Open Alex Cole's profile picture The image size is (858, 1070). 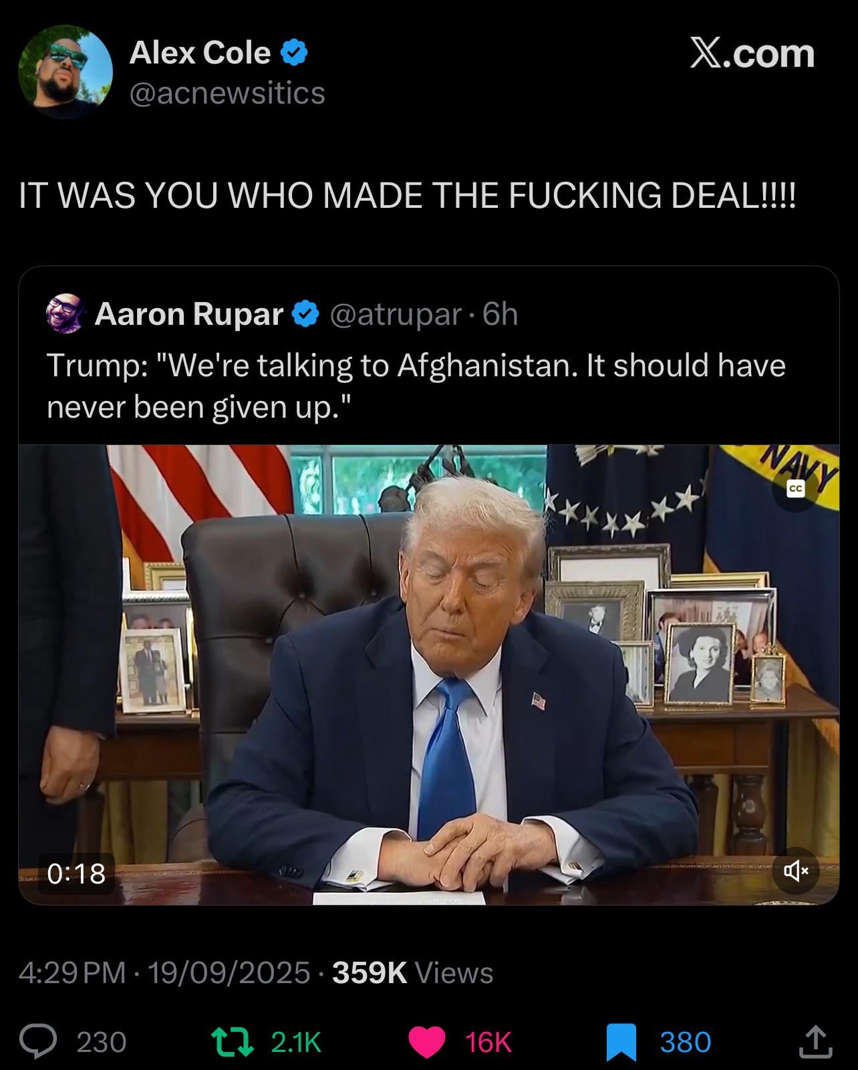(x=65, y=72)
